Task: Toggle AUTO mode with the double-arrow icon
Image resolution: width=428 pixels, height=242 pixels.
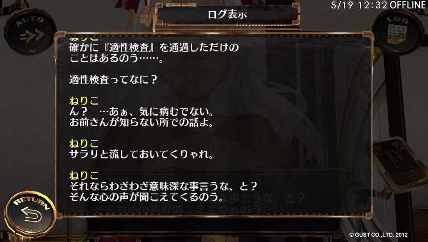Action: coord(30,32)
